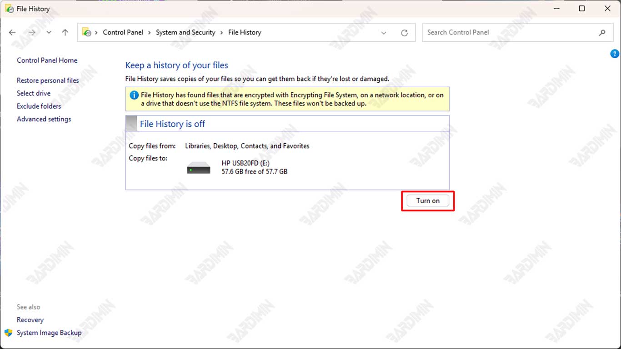Screen dimensions: 621x349
Task: Click the 'Keep a history of your files' heading
Action: 177,65
